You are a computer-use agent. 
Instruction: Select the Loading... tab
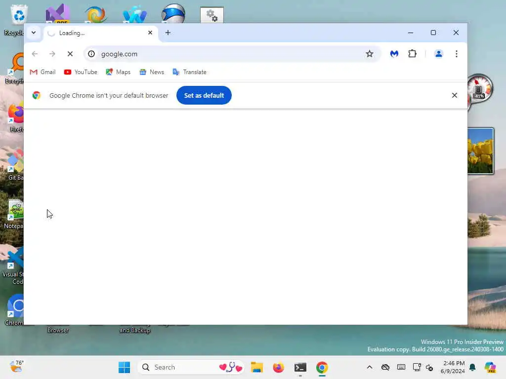pyautogui.click(x=100, y=33)
